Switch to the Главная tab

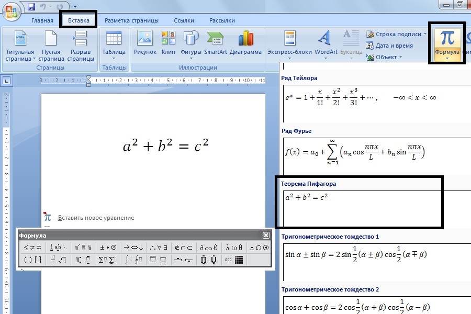pyautogui.click(x=42, y=20)
